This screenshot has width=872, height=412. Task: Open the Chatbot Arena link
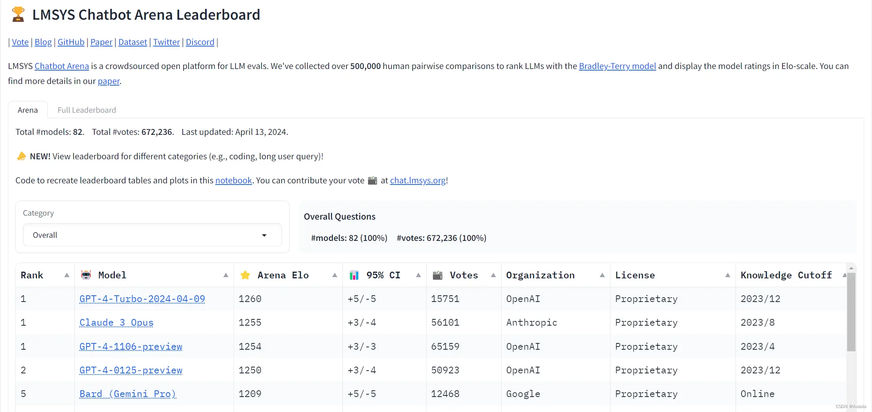tap(62, 66)
